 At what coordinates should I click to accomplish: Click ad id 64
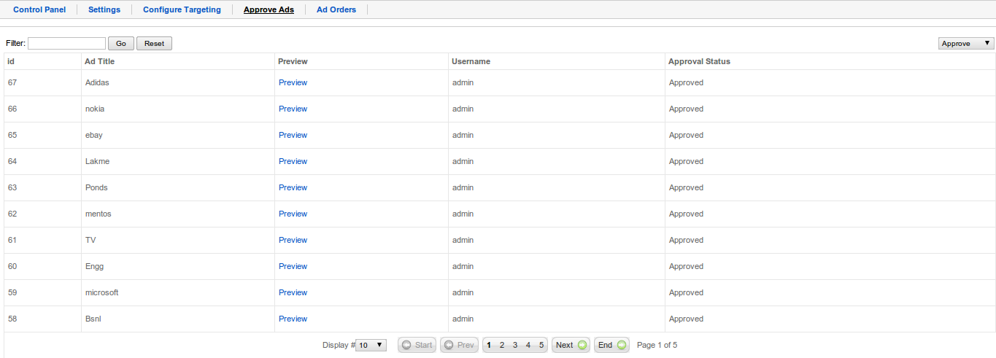(x=12, y=161)
